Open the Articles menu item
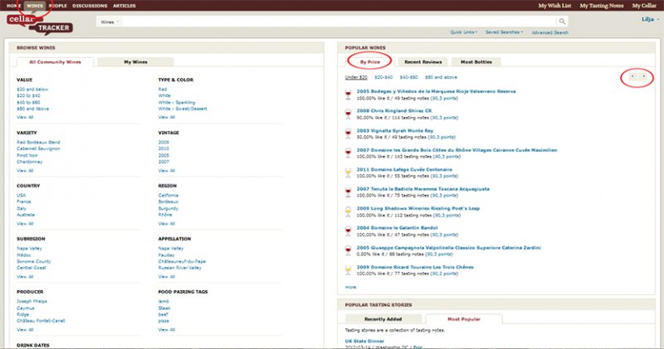This screenshot has width=664, height=349. tap(124, 6)
